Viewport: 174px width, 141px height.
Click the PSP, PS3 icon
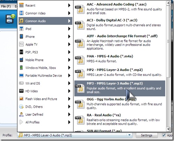tap(21, 52)
